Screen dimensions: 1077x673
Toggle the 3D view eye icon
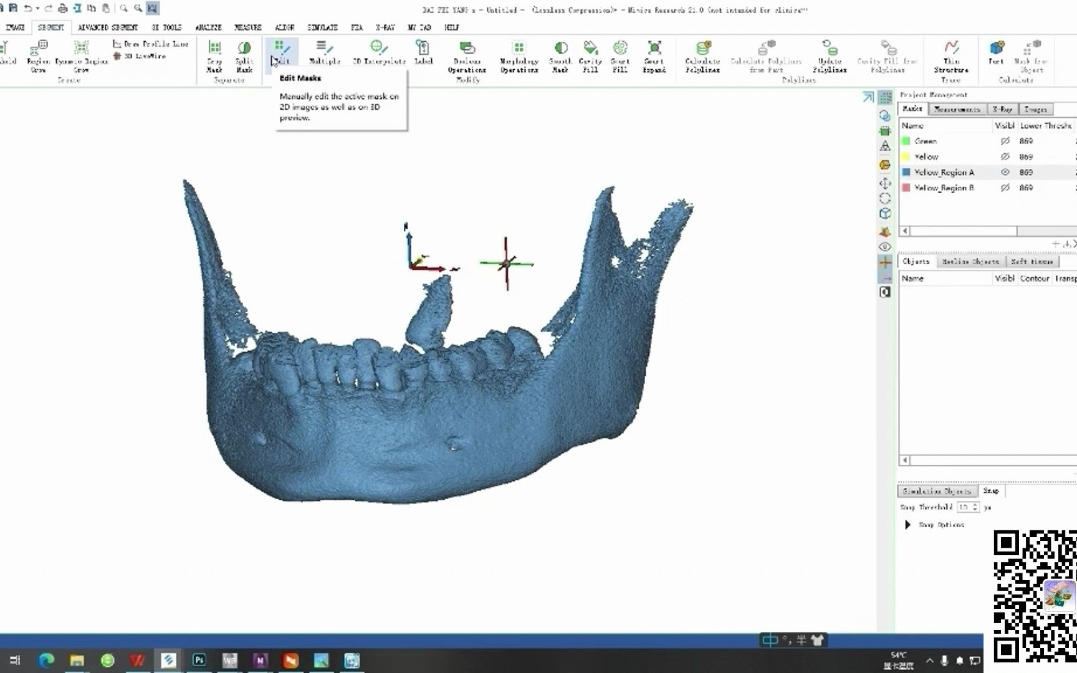885,247
